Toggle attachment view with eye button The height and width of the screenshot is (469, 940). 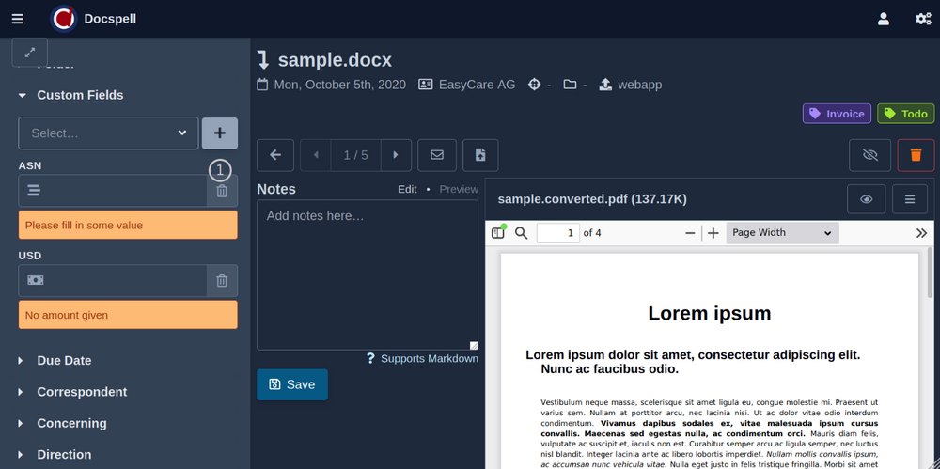866,199
